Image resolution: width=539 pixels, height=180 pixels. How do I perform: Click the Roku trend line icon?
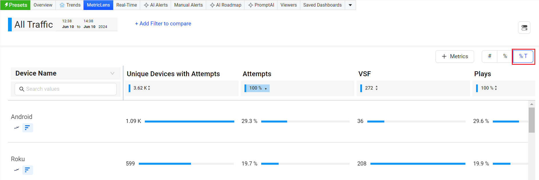(17, 170)
